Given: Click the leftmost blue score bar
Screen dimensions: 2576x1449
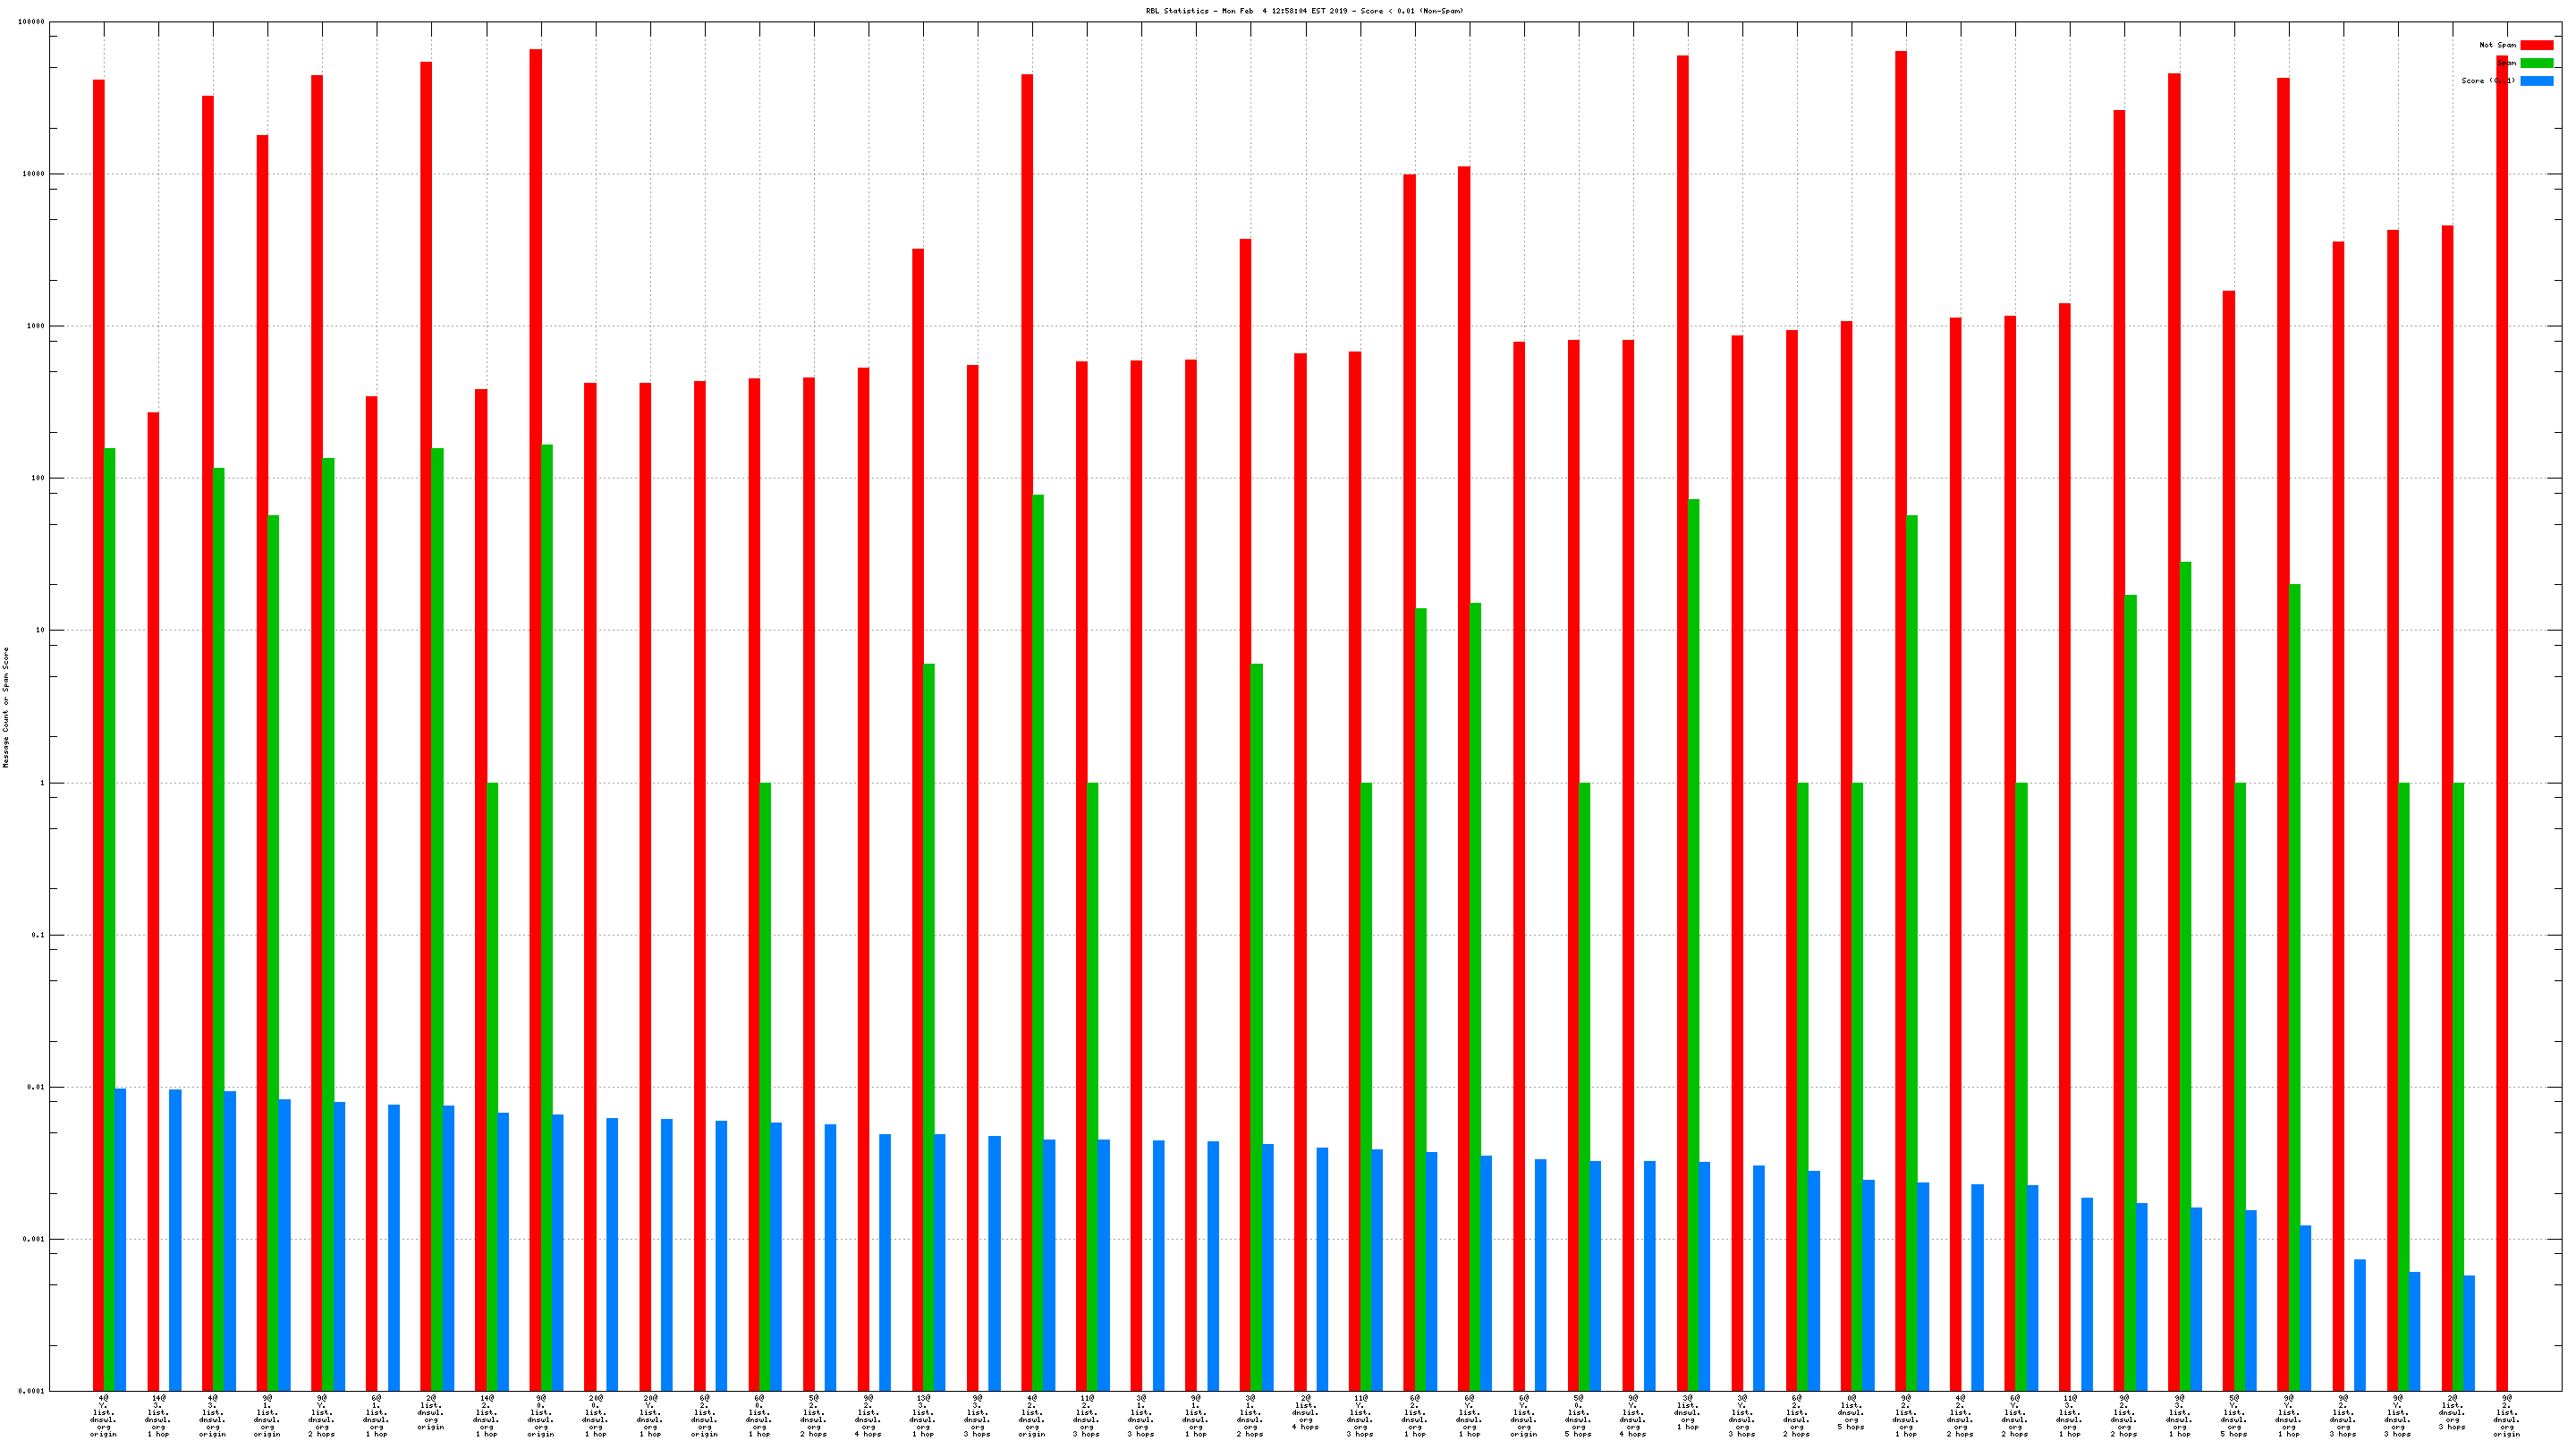Looking at the screenshot, I should point(120,1240).
